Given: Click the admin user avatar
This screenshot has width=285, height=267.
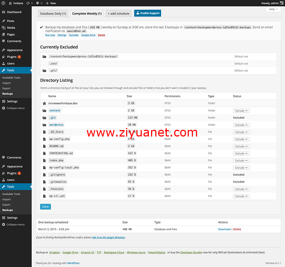Looking at the screenshot, I should click(281, 3).
